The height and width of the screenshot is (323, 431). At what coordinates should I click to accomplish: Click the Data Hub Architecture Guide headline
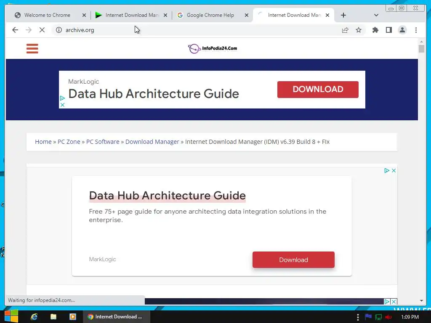pyautogui.click(x=167, y=196)
